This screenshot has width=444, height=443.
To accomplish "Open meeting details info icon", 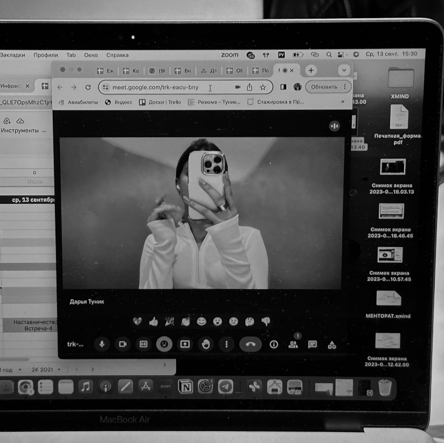I will pyautogui.click(x=273, y=344).
